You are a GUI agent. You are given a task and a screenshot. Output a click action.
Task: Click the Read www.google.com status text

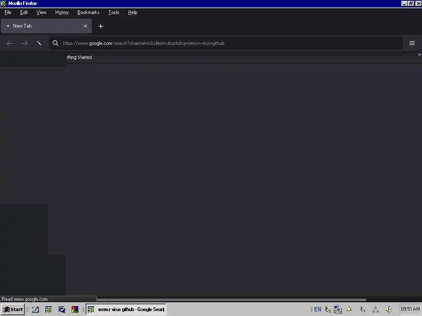tap(24, 299)
